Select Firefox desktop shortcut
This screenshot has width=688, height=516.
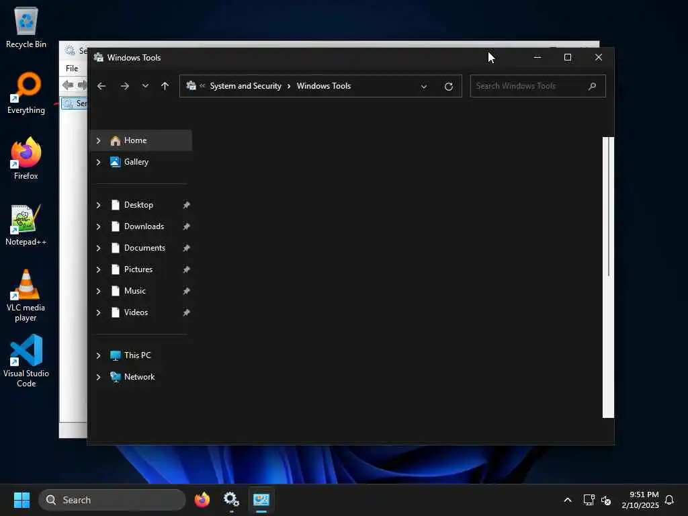(26, 159)
